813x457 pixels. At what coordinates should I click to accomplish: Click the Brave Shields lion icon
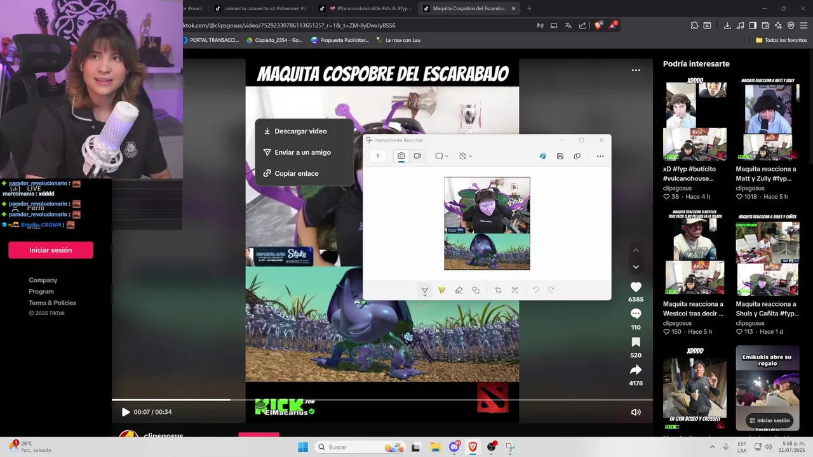click(598, 25)
